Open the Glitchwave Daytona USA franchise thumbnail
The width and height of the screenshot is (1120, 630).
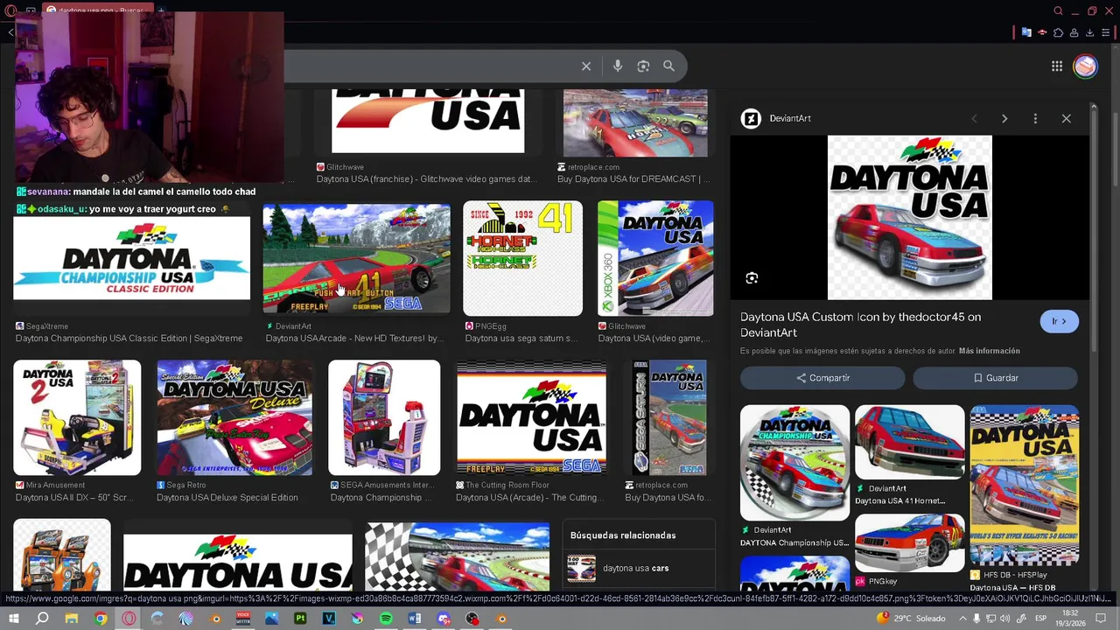[428, 121]
